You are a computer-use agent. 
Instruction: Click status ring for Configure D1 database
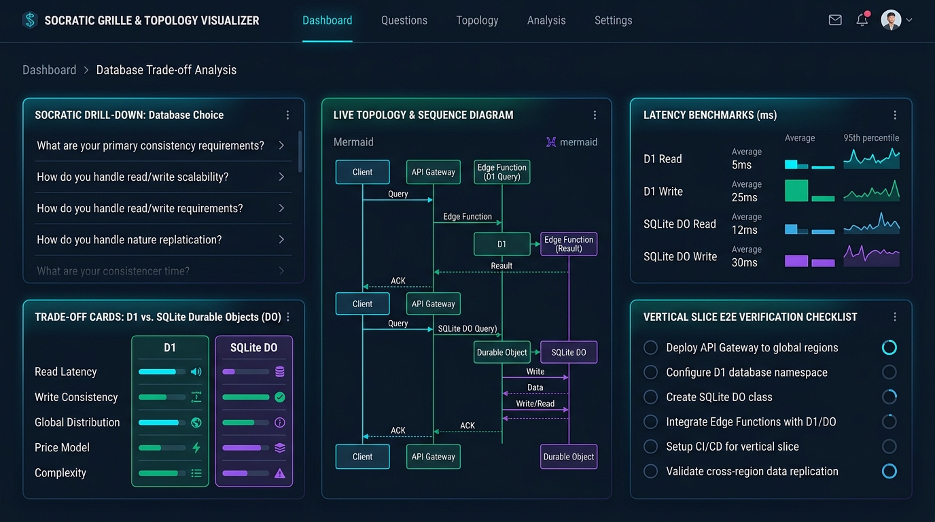click(889, 372)
